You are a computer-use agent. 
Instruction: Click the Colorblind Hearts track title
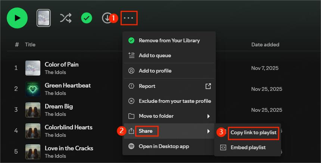69,127
